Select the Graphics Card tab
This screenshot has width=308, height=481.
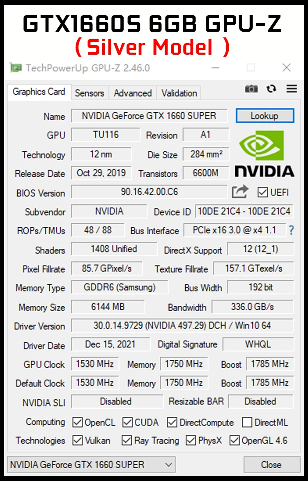pos(39,92)
